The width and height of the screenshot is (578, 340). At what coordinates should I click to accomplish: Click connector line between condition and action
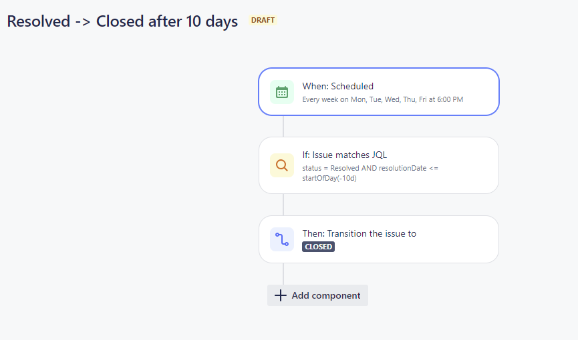pos(283,205)
